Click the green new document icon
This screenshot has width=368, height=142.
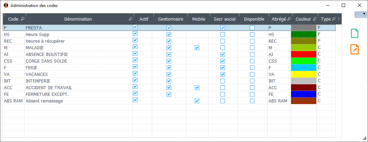355,34
